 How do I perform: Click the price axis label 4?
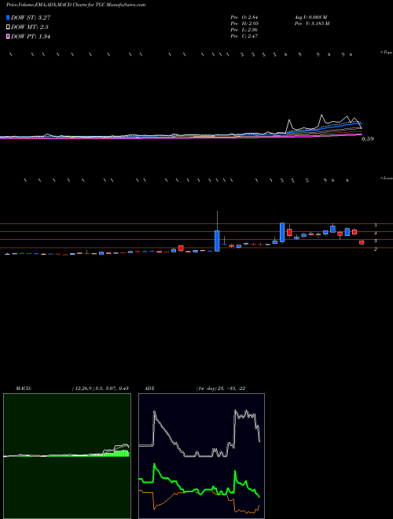tap(375, 233)
